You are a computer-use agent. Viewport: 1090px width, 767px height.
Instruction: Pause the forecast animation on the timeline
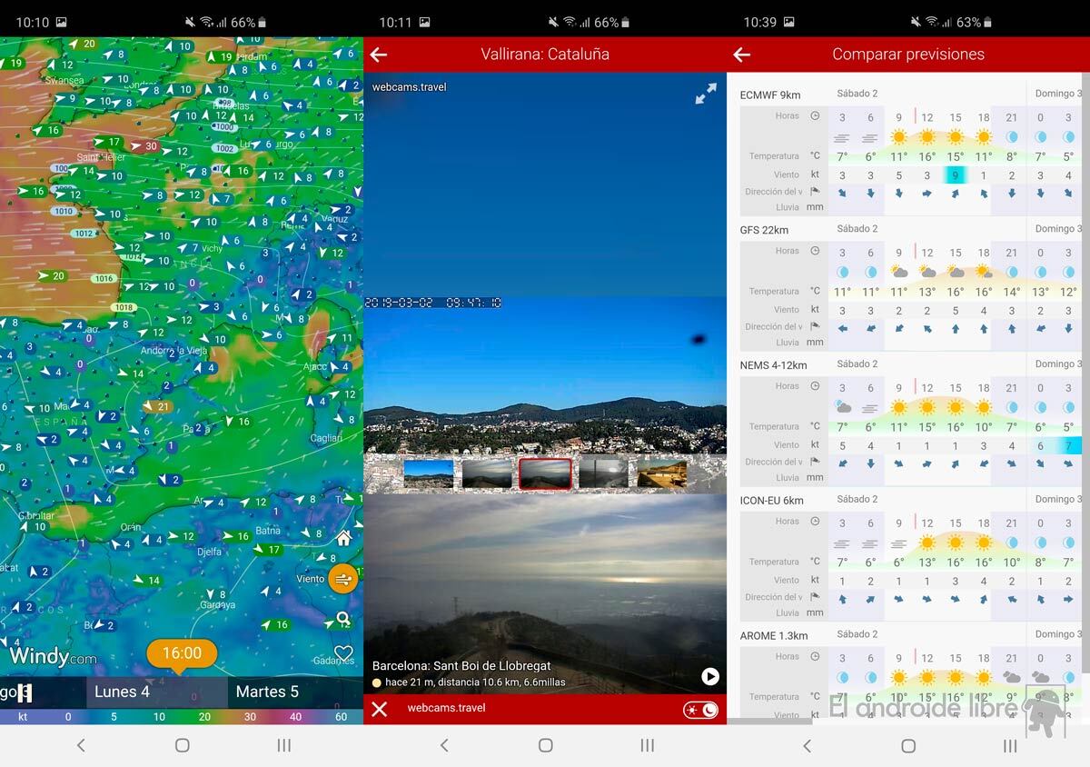tap(25, 692)
